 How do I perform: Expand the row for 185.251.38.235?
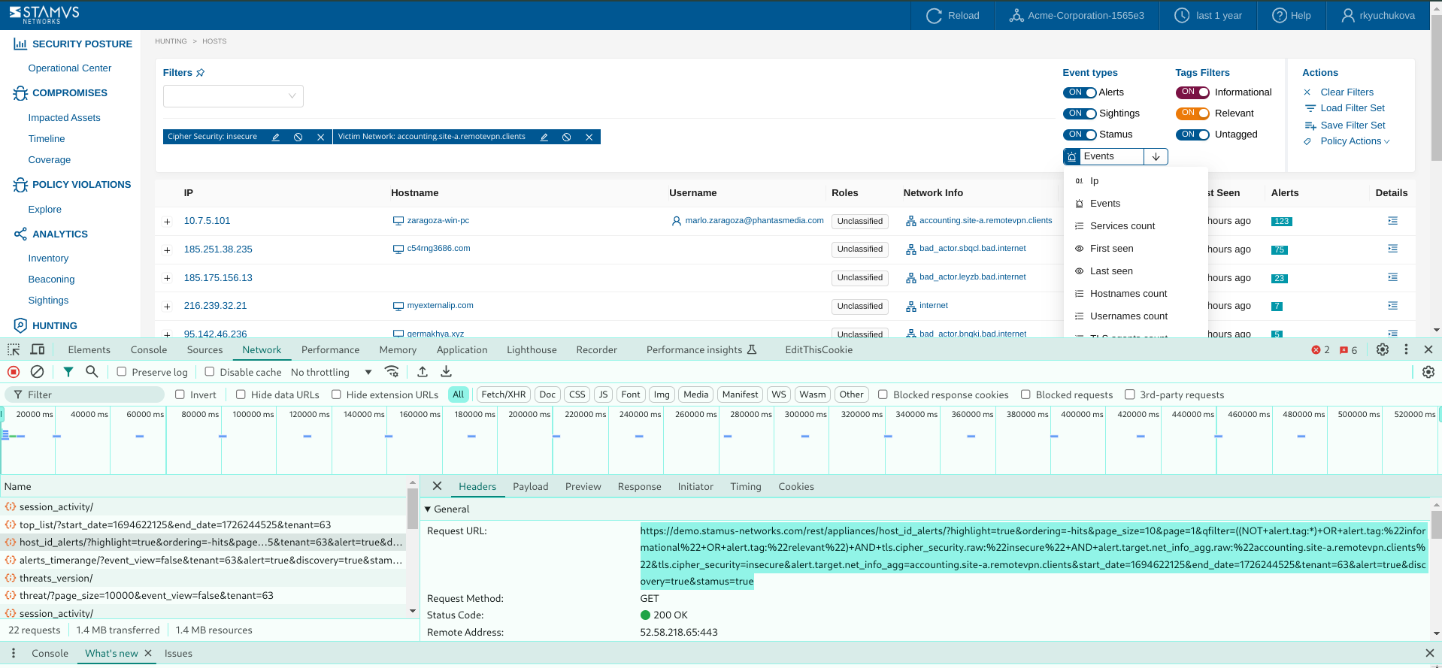tap(167, 250)
